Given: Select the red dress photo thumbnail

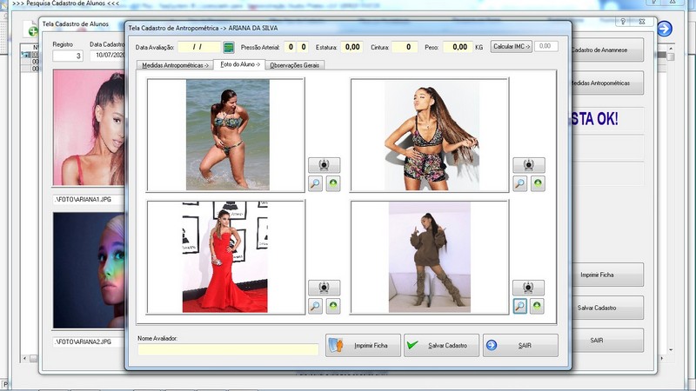Looking at the screenshot, I should 226,257.
